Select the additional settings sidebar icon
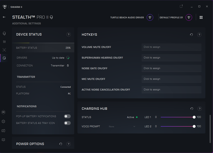This screenshot has height=153, width=213. [x=4, y=58]
